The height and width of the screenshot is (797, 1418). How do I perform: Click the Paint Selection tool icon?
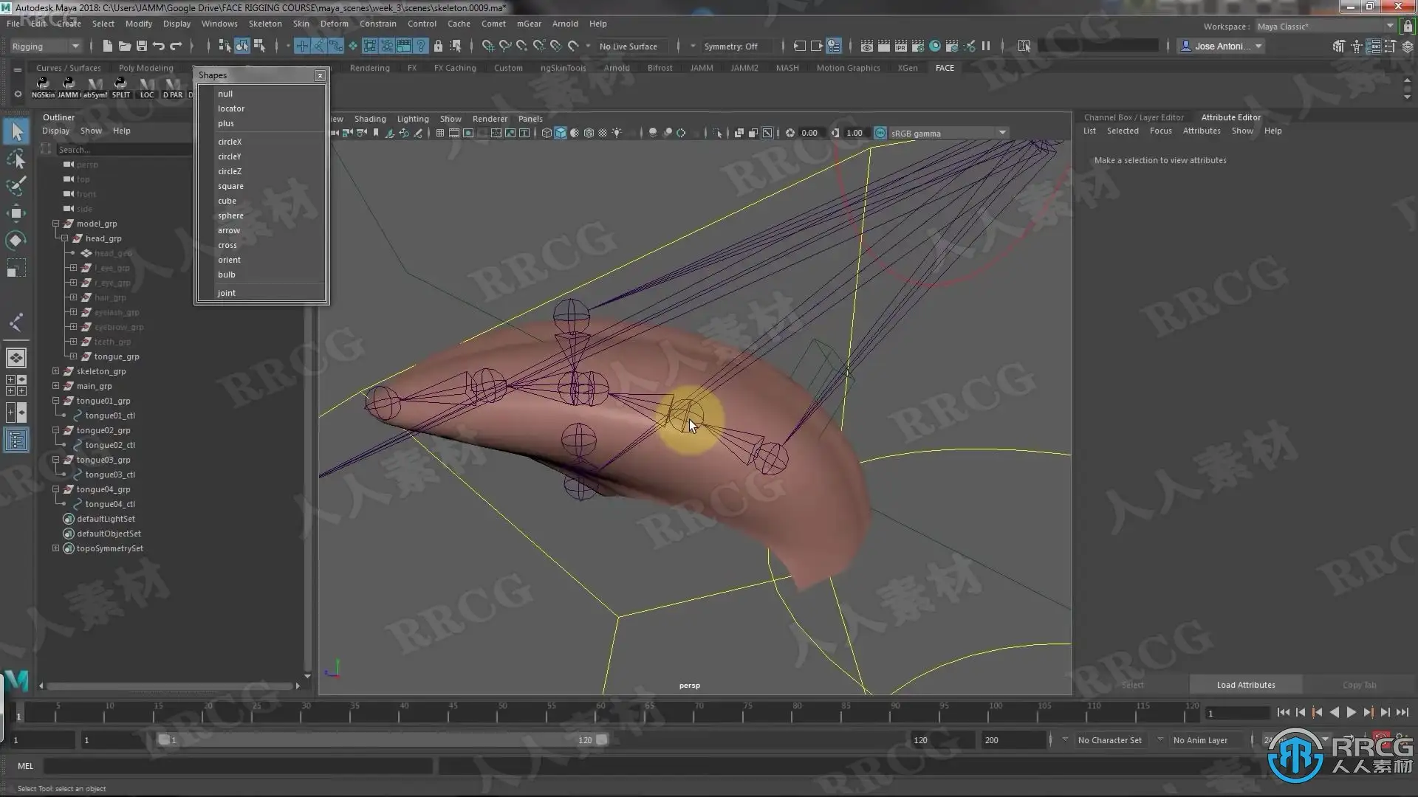click(x=16, y=185)
